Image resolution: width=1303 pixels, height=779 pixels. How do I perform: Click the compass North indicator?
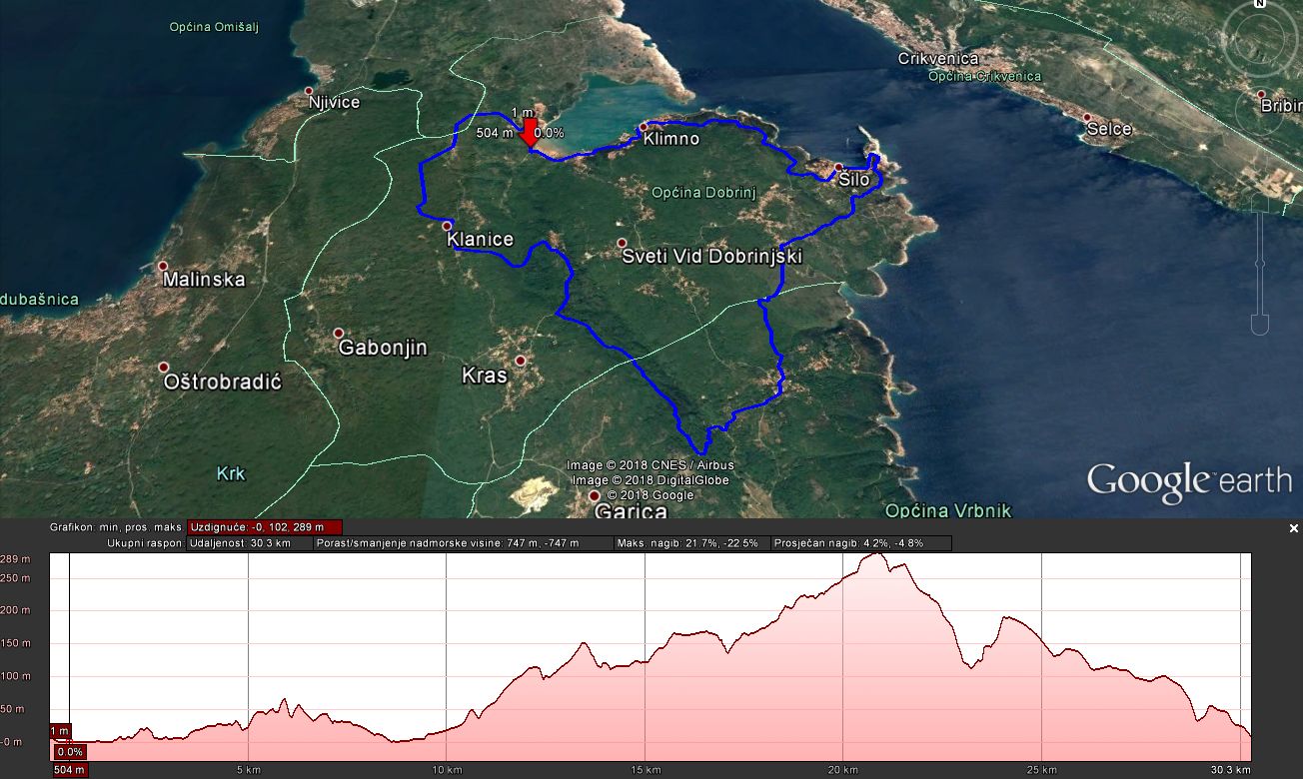pos(1259,4)
